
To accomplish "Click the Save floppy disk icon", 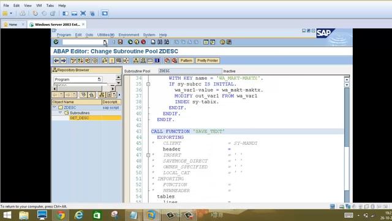I will point(120,42).
